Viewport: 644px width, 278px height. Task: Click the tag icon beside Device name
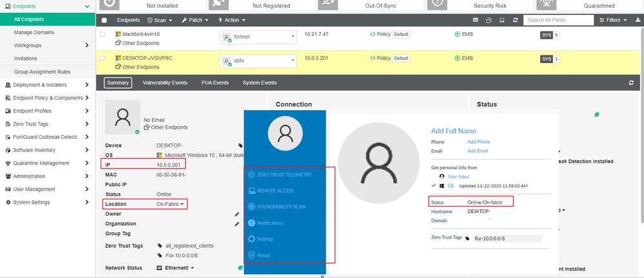(240, 145)
